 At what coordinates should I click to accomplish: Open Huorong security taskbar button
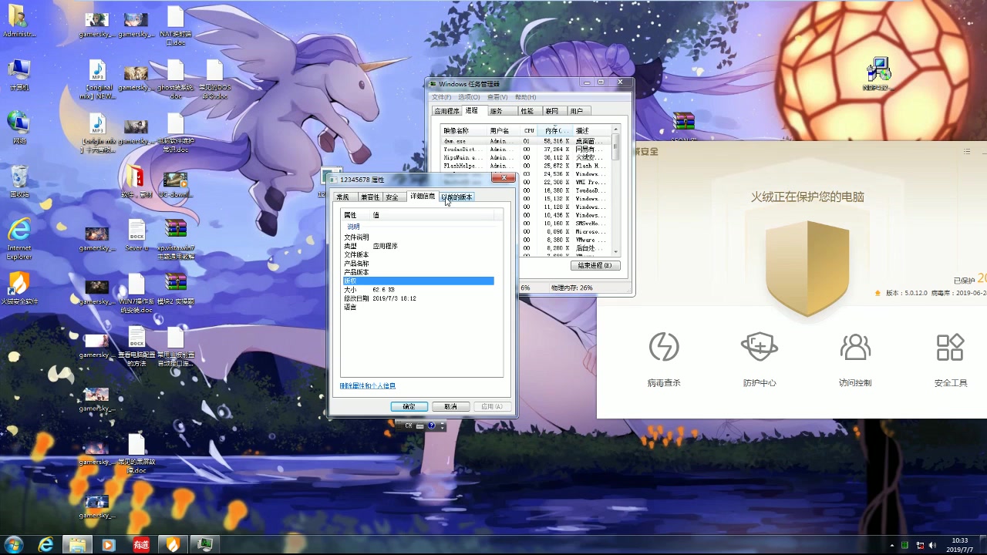pos(173,545)
